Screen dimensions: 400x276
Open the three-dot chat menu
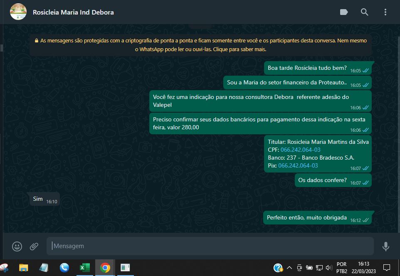(385, 12)
